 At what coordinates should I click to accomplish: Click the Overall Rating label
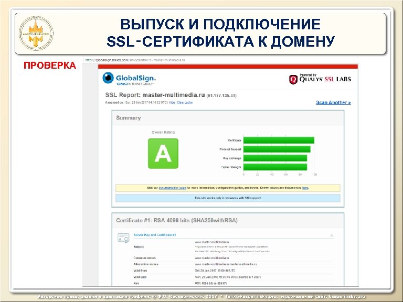163,132
